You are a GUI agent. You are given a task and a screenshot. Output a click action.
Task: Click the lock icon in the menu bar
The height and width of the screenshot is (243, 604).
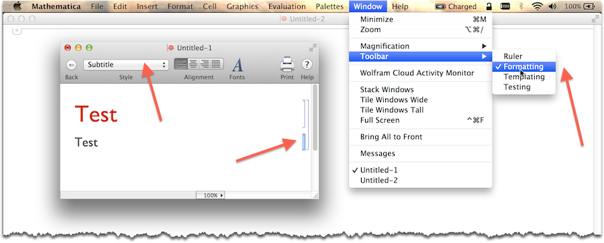click(x=489, y=7)
